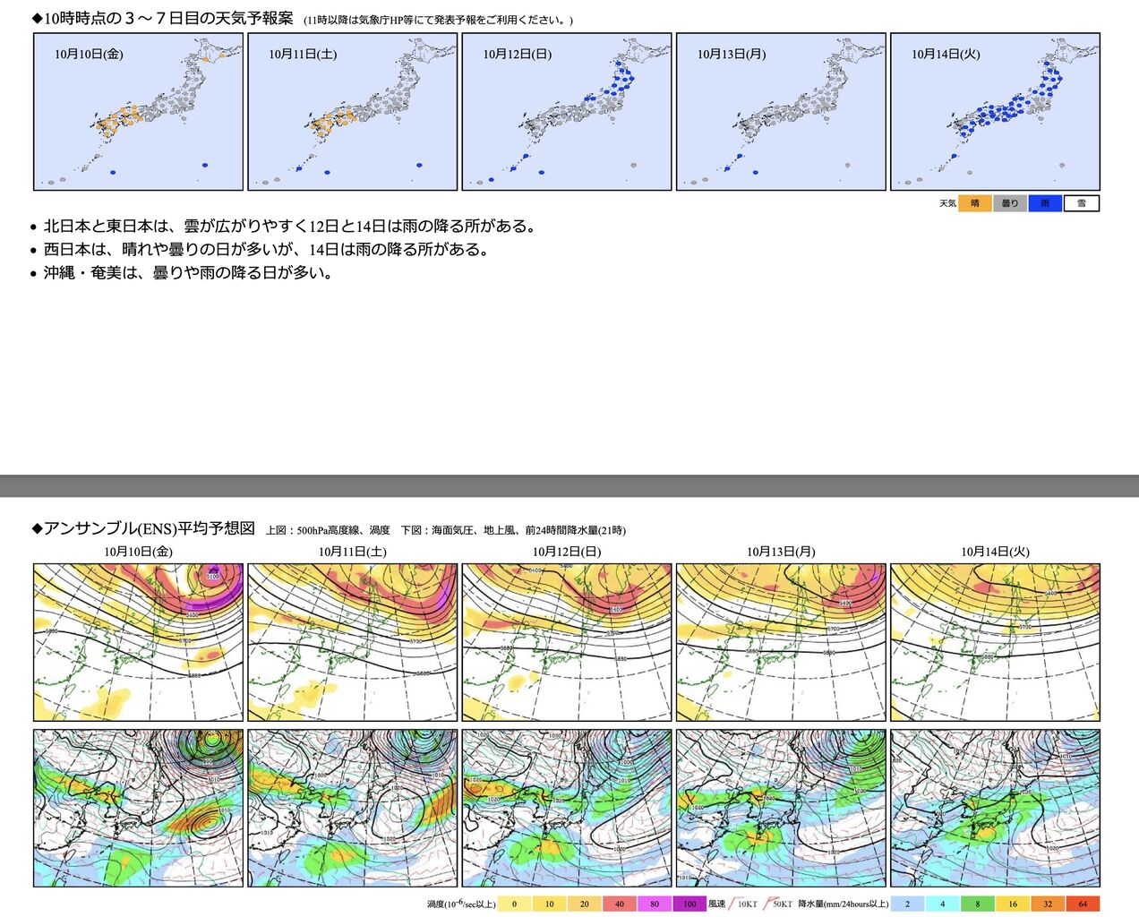Viewport: 1139px width, 917px height.
Task: Open surface pressure chart for 10月14日
Action: pyautogui.click(x=995, y=808)
